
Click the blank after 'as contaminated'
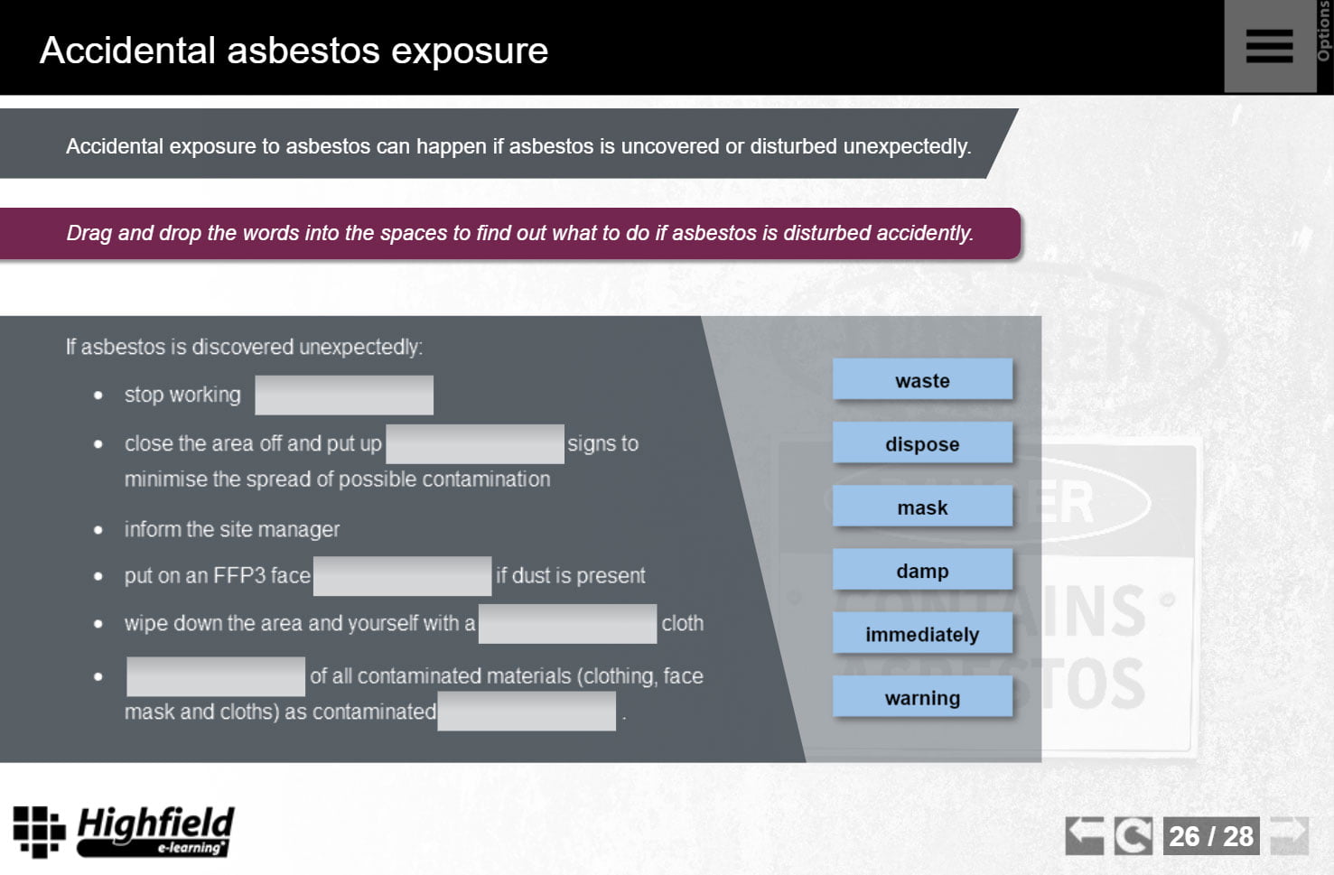527,712
